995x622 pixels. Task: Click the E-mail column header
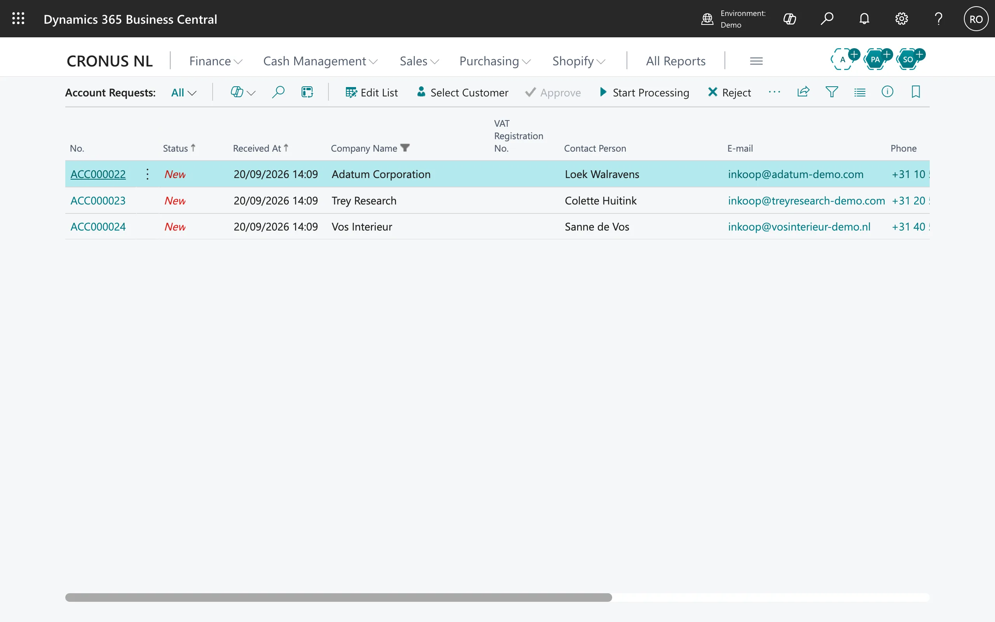pos(740,148)
